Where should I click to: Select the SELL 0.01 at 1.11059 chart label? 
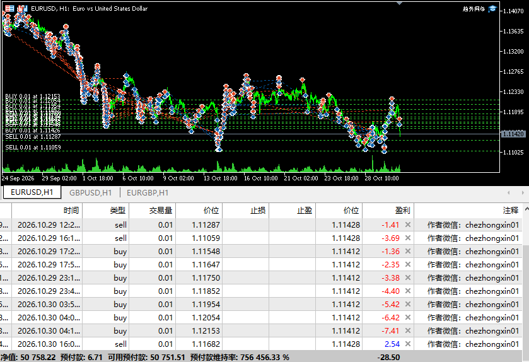[x=33, y=148]
